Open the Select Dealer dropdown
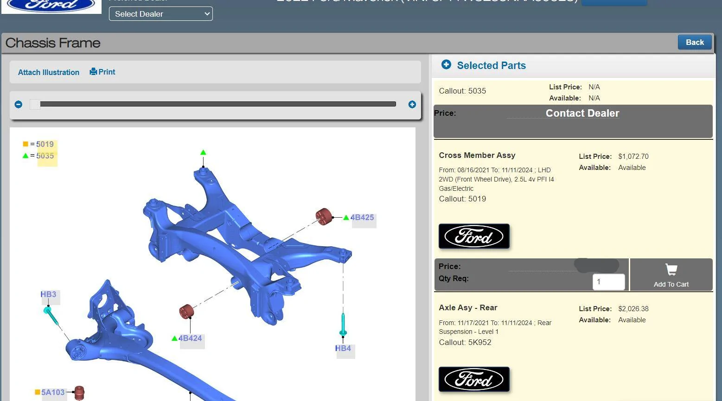The height and width of the screenshot is (401, 722). [160, 14]
